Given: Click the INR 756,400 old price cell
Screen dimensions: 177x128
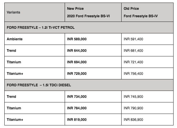Looking at the screenshot, I should point(133,74).
